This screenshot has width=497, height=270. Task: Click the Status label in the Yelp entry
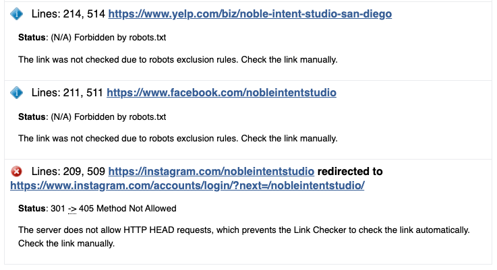[32, 38]
